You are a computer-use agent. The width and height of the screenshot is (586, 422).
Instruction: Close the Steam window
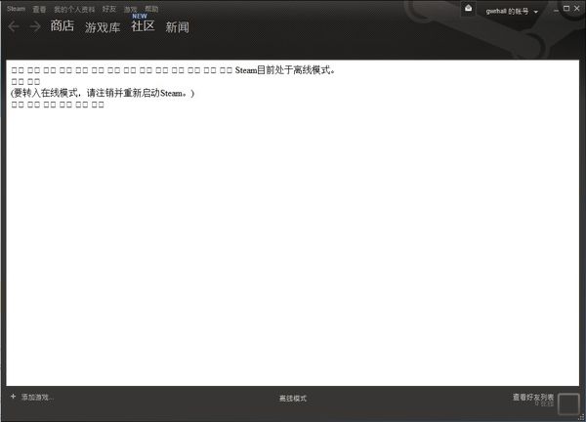[577, 9]
